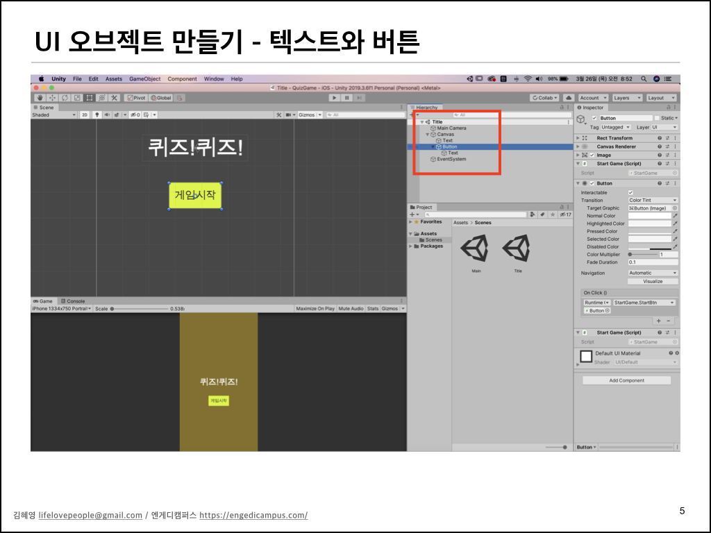The width and height of the screenshot is (711, 533).
Task: Toggle Mute Audio in Game view
Action: point(351,309)
